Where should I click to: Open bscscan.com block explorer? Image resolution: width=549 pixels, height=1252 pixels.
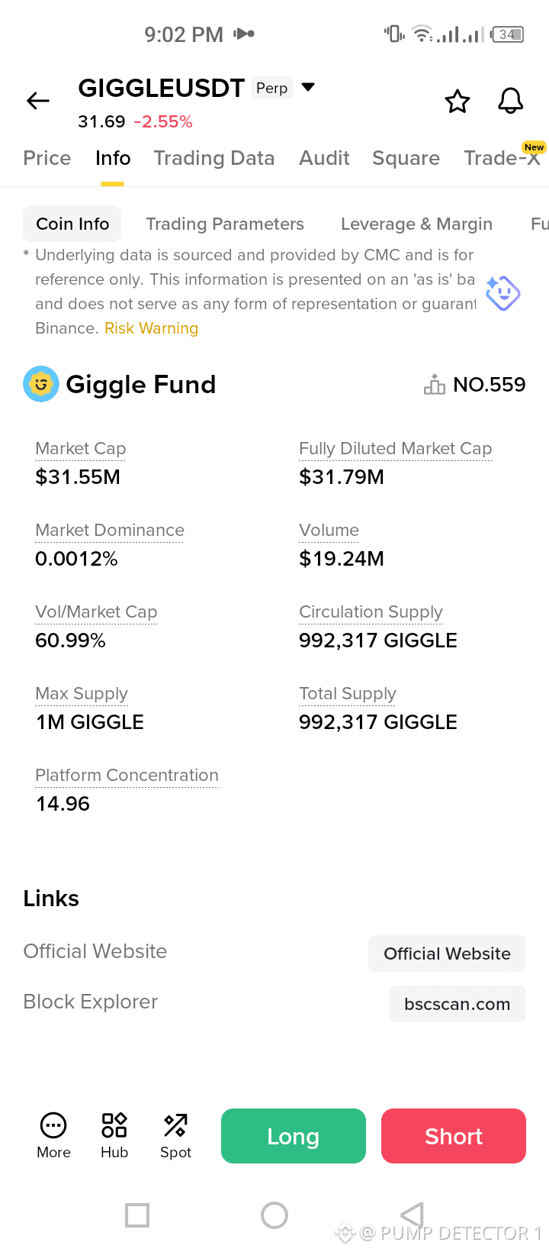[x=457, y=1004]
